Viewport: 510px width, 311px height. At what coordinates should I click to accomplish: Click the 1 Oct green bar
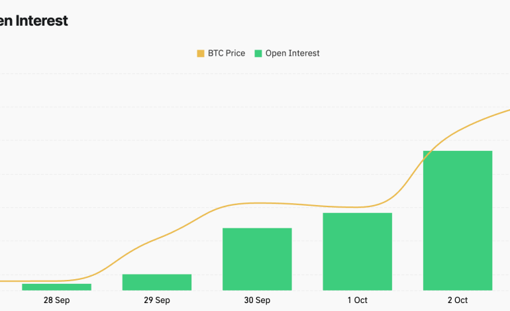point(358,251)
